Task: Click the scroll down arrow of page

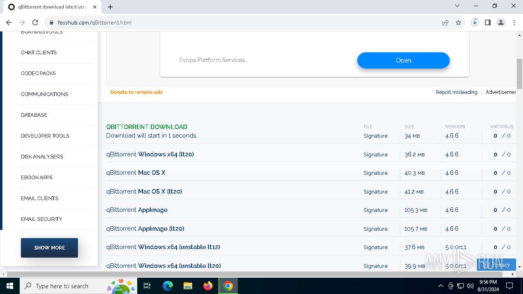Action: 520,267
